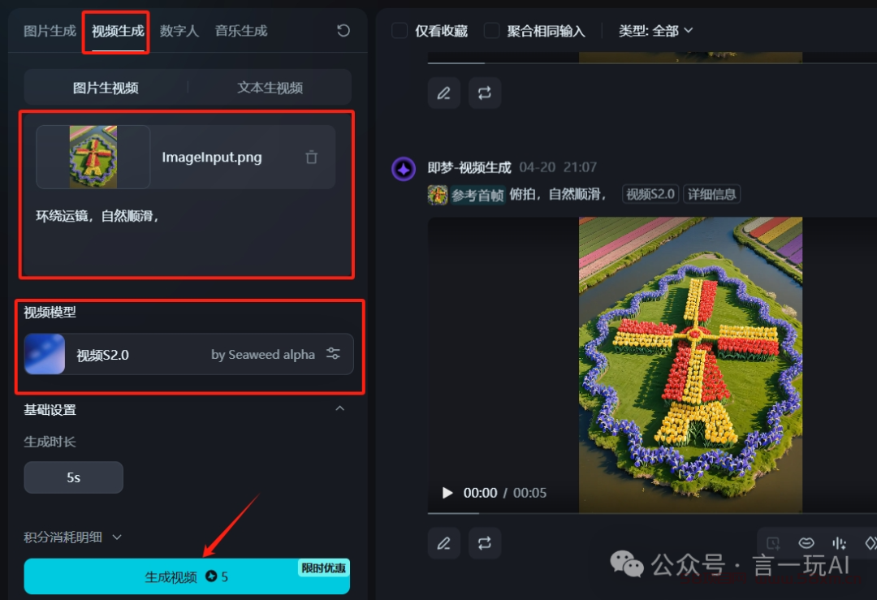Open the 类型: 全部 dropdown

tap(655, 31)
